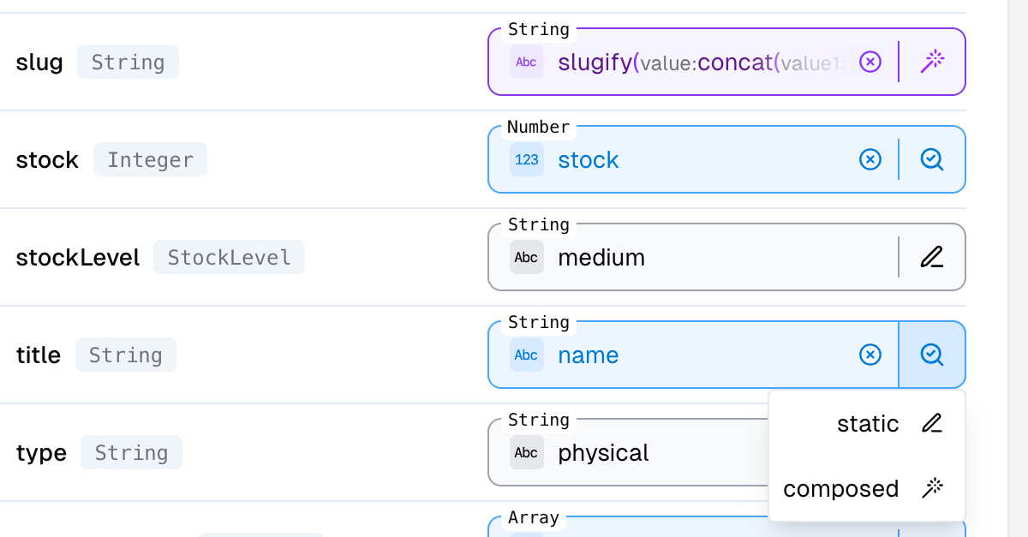Click the 123 number icon in stock field
Viewport: 1028px width, 537px height.
[x=526, y=159]
